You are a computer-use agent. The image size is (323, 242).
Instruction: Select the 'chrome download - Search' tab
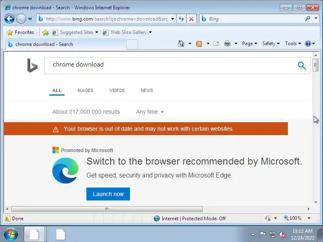pos(65,44)
